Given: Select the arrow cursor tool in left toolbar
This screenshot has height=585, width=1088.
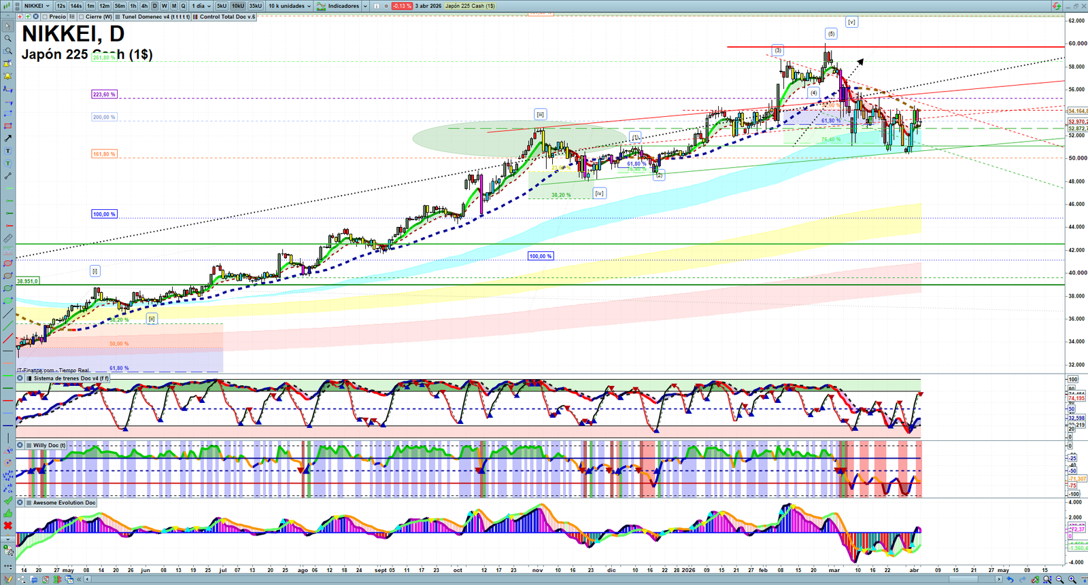Looking at the screenshot, I should click(7, 26).
